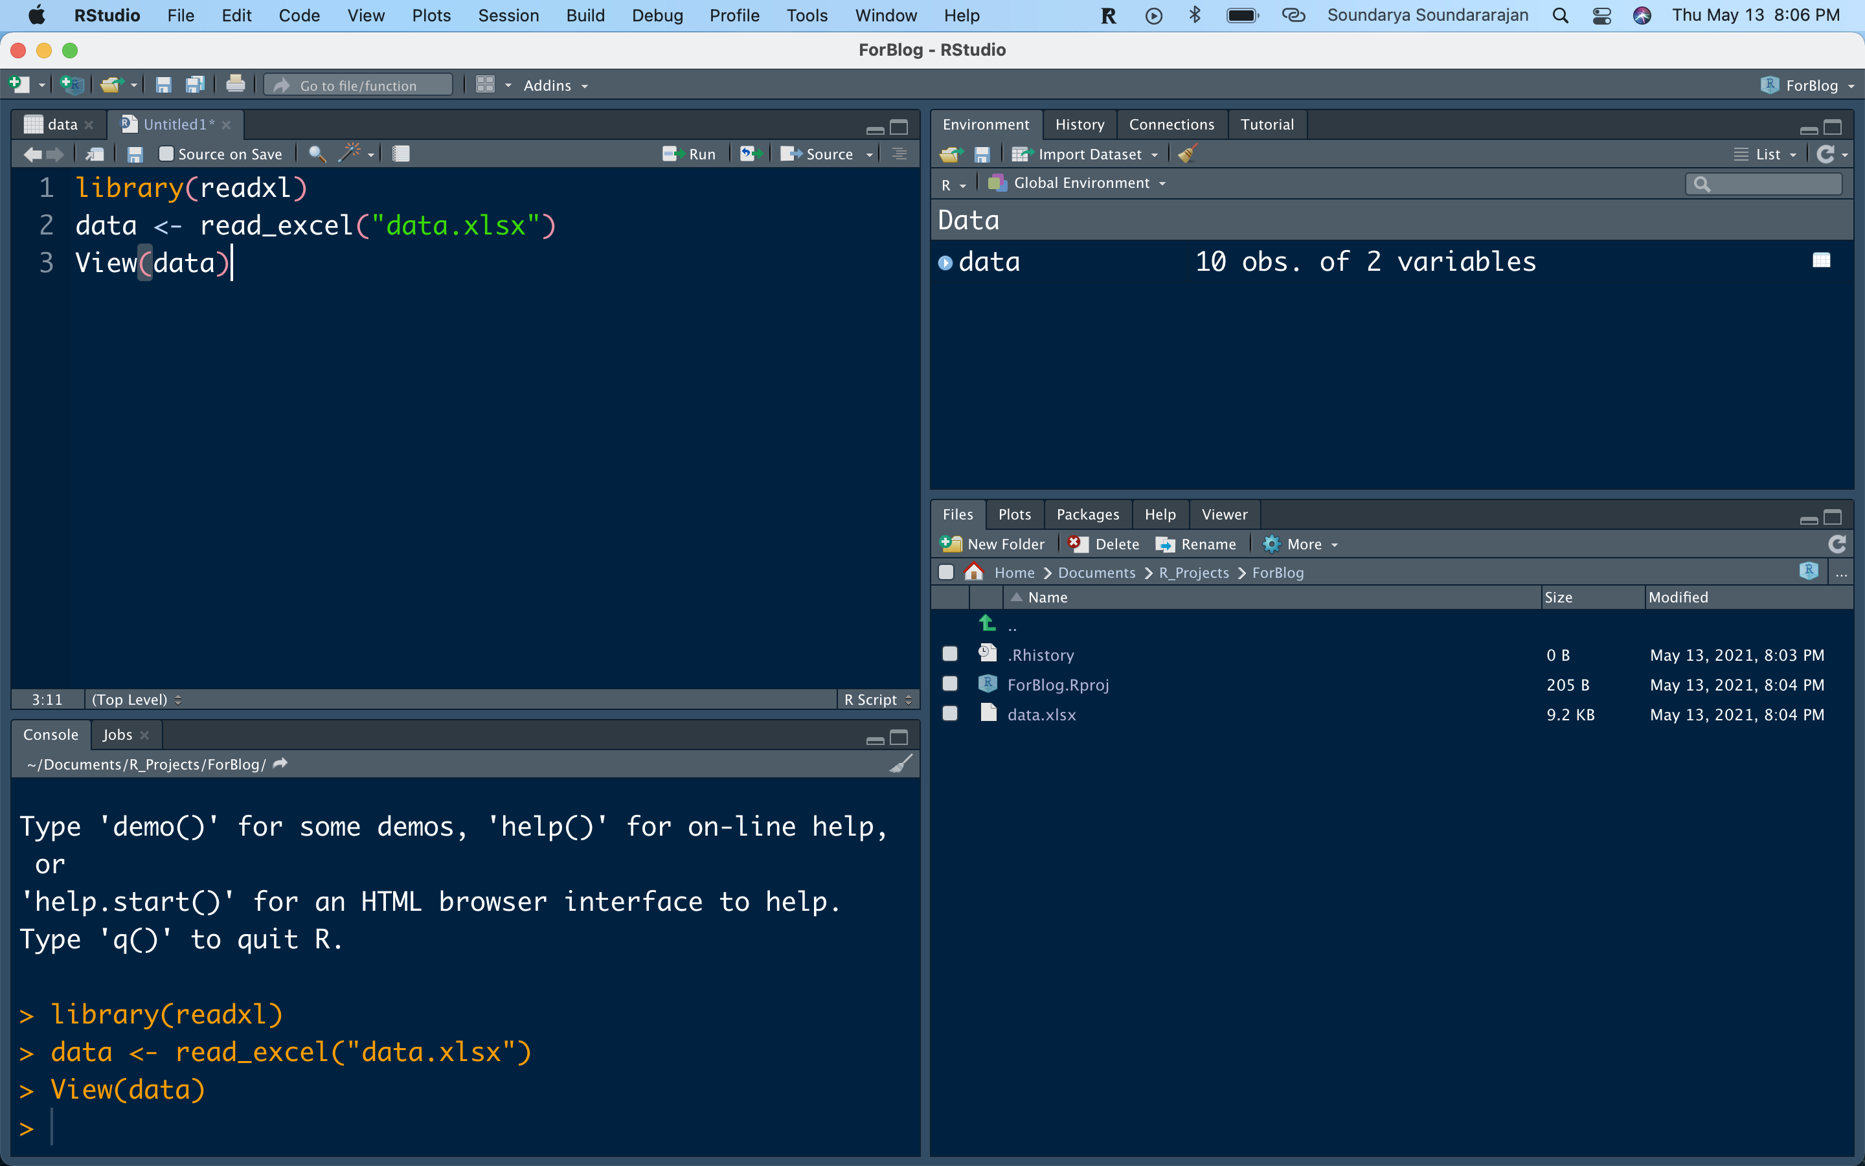
Task: Click the Print icon in main toolbar
Action: (x=235, y=84)
